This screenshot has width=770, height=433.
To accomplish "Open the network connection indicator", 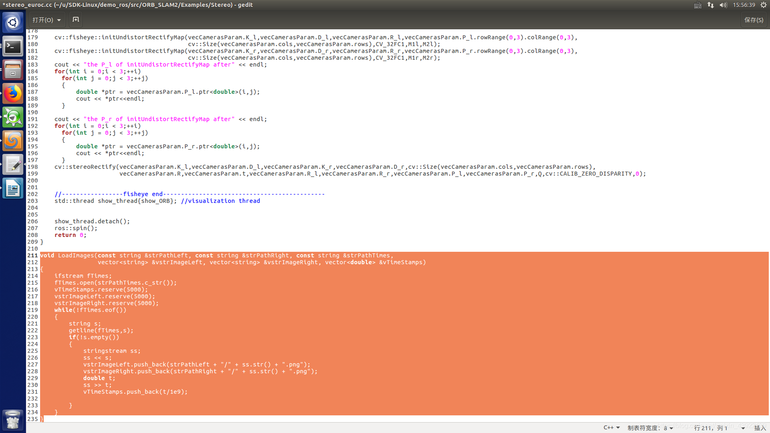I will [x=711, y=5].
